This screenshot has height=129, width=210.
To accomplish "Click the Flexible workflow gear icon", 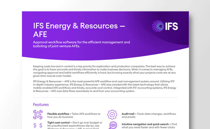I will pyautogui.click(x=37, y=114).
